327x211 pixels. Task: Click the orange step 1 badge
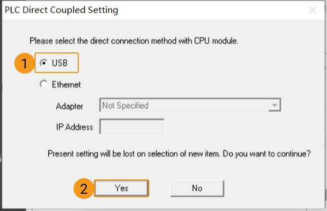24,63
